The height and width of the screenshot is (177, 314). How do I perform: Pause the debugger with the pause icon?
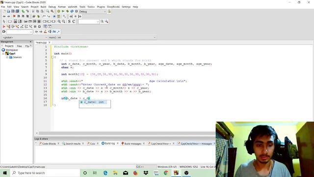35,27
